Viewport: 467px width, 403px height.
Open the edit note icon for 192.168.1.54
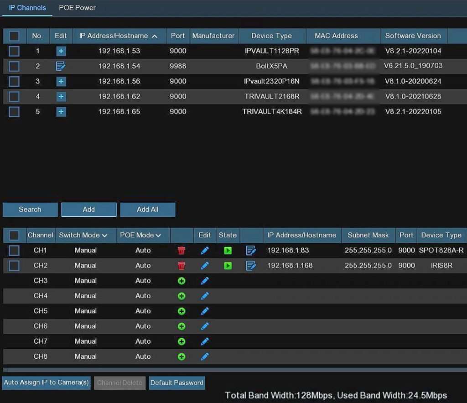tap(61, 66)
